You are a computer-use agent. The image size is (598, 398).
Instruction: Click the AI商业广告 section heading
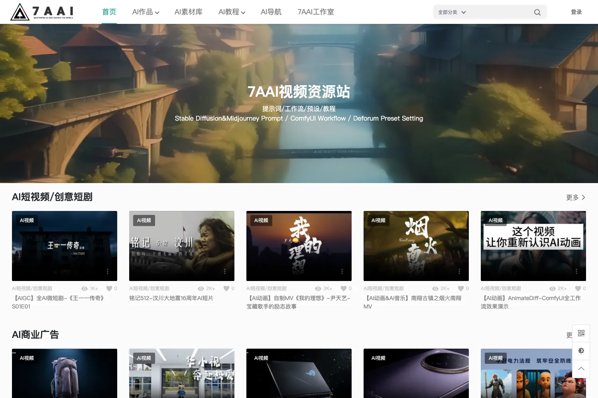(x=35, y=335)
